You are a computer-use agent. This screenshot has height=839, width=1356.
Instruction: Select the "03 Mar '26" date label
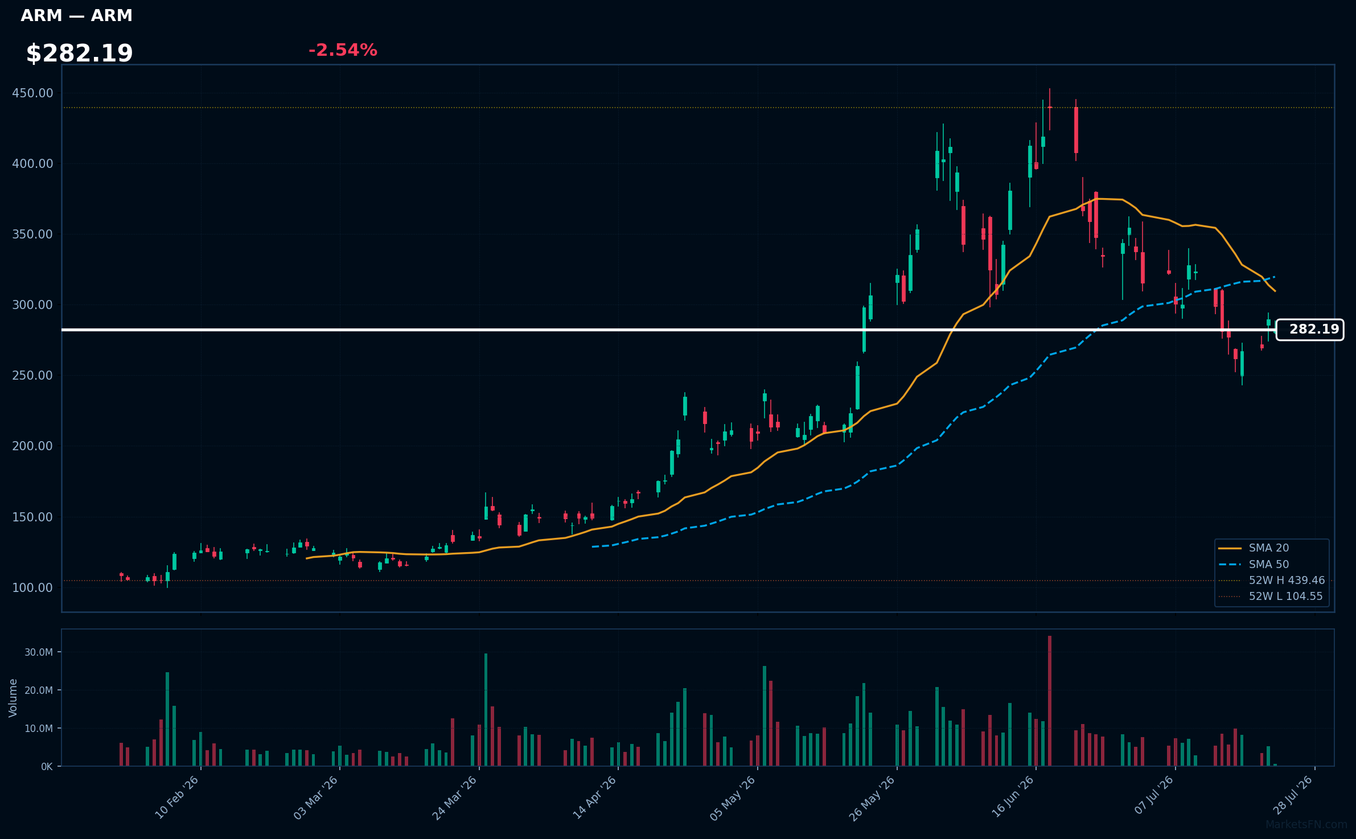pos(316,798)
